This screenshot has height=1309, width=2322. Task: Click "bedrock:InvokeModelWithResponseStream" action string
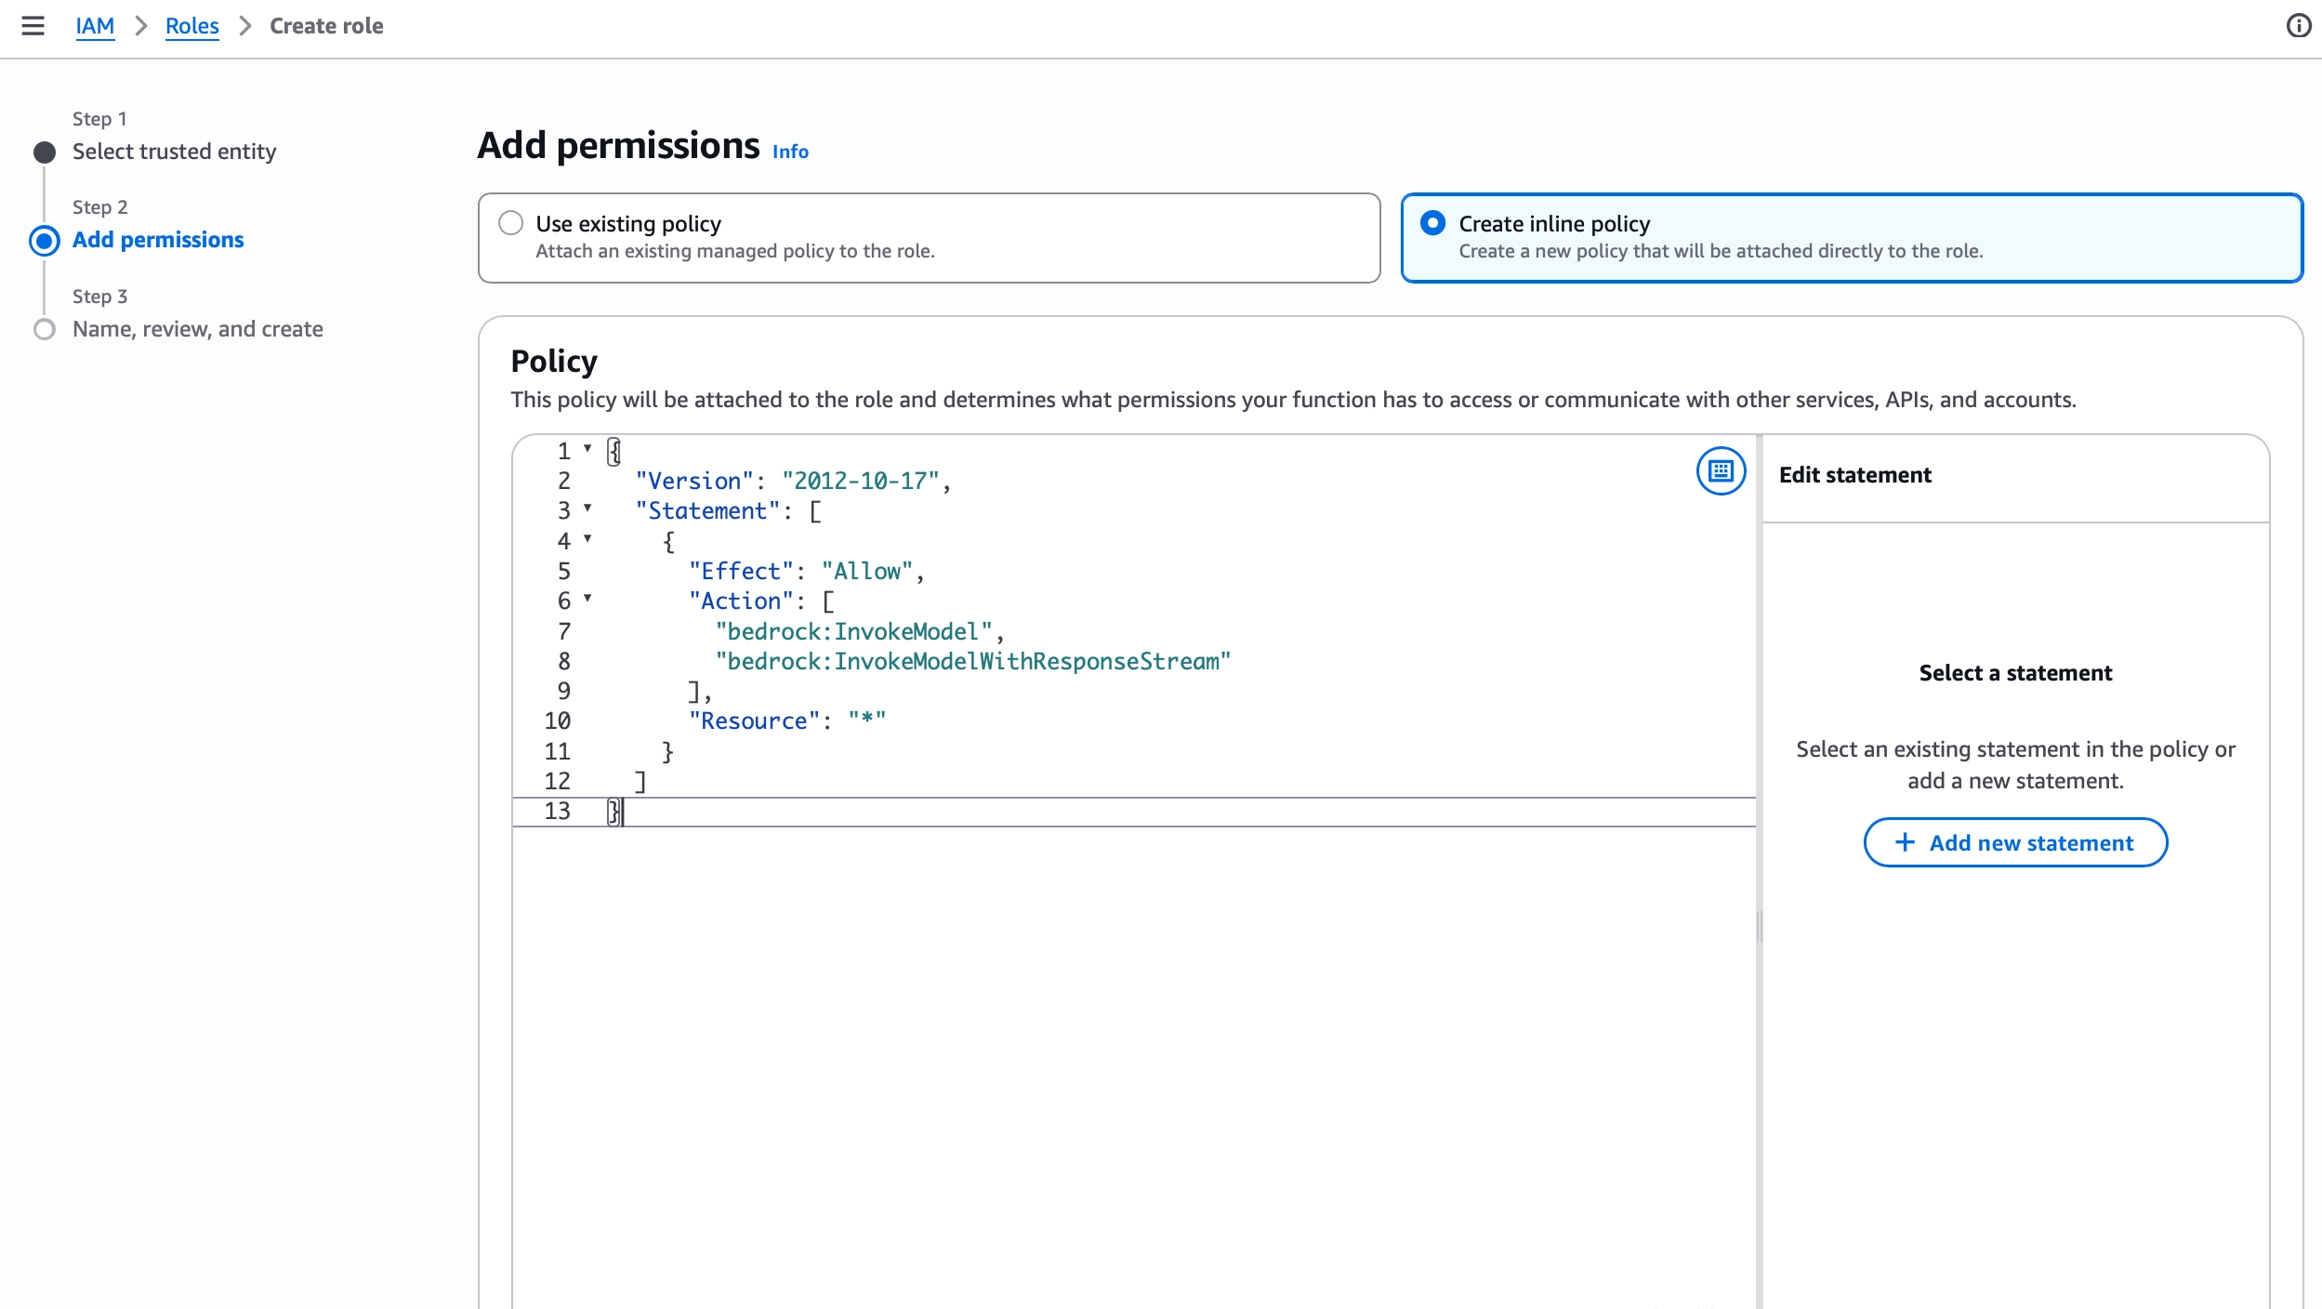click(x=973, y=662)
